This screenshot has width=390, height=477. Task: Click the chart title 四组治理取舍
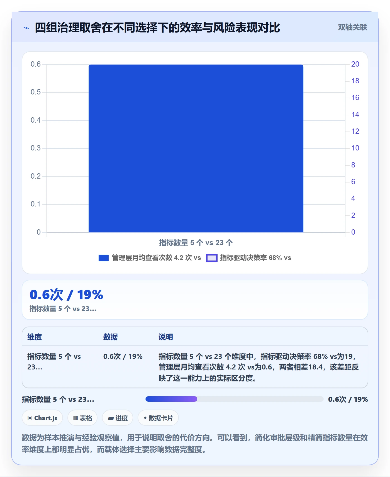(x=157, y=28)
